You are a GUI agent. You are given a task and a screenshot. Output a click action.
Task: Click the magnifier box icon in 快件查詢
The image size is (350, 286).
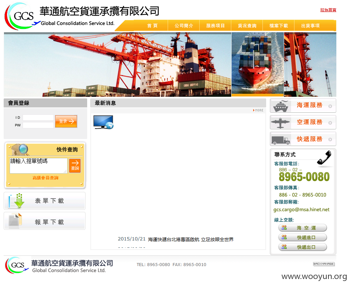(20, 150)
